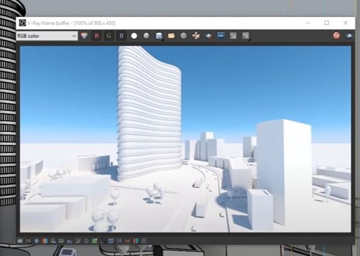
Task: Enable monochromatic mode gray circle icon
Action: (x=147, y=36)
